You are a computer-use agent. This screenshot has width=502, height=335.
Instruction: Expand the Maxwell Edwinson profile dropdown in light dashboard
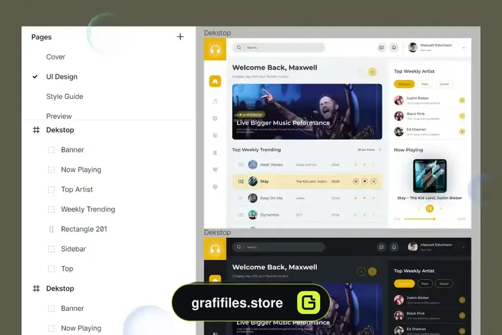point(464,48)
